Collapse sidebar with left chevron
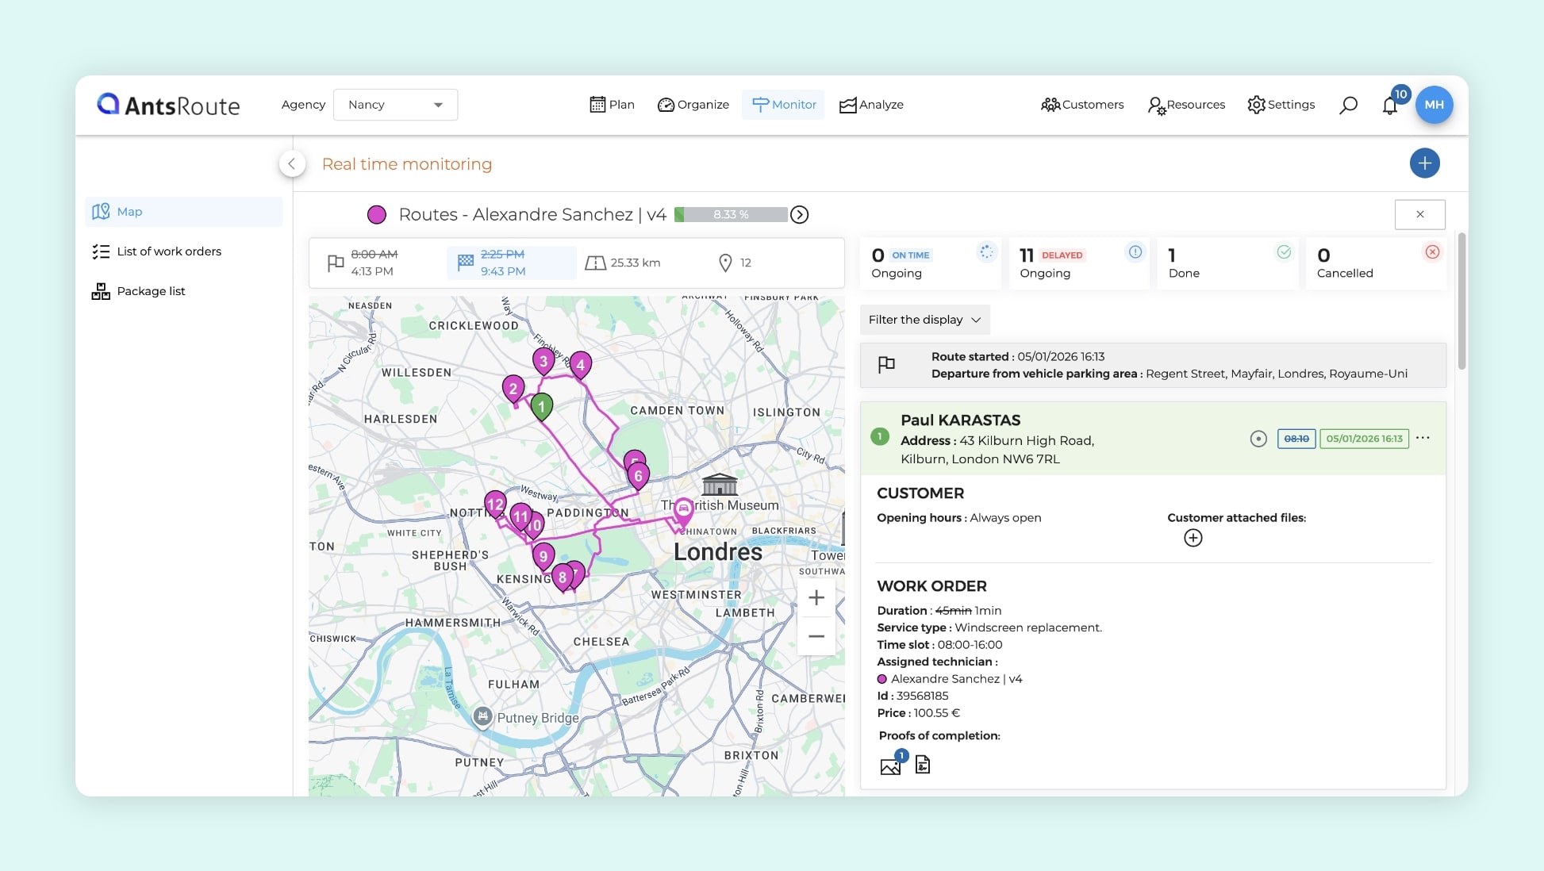This screenshot has height=871, width=1544. (x=292, y=163)
